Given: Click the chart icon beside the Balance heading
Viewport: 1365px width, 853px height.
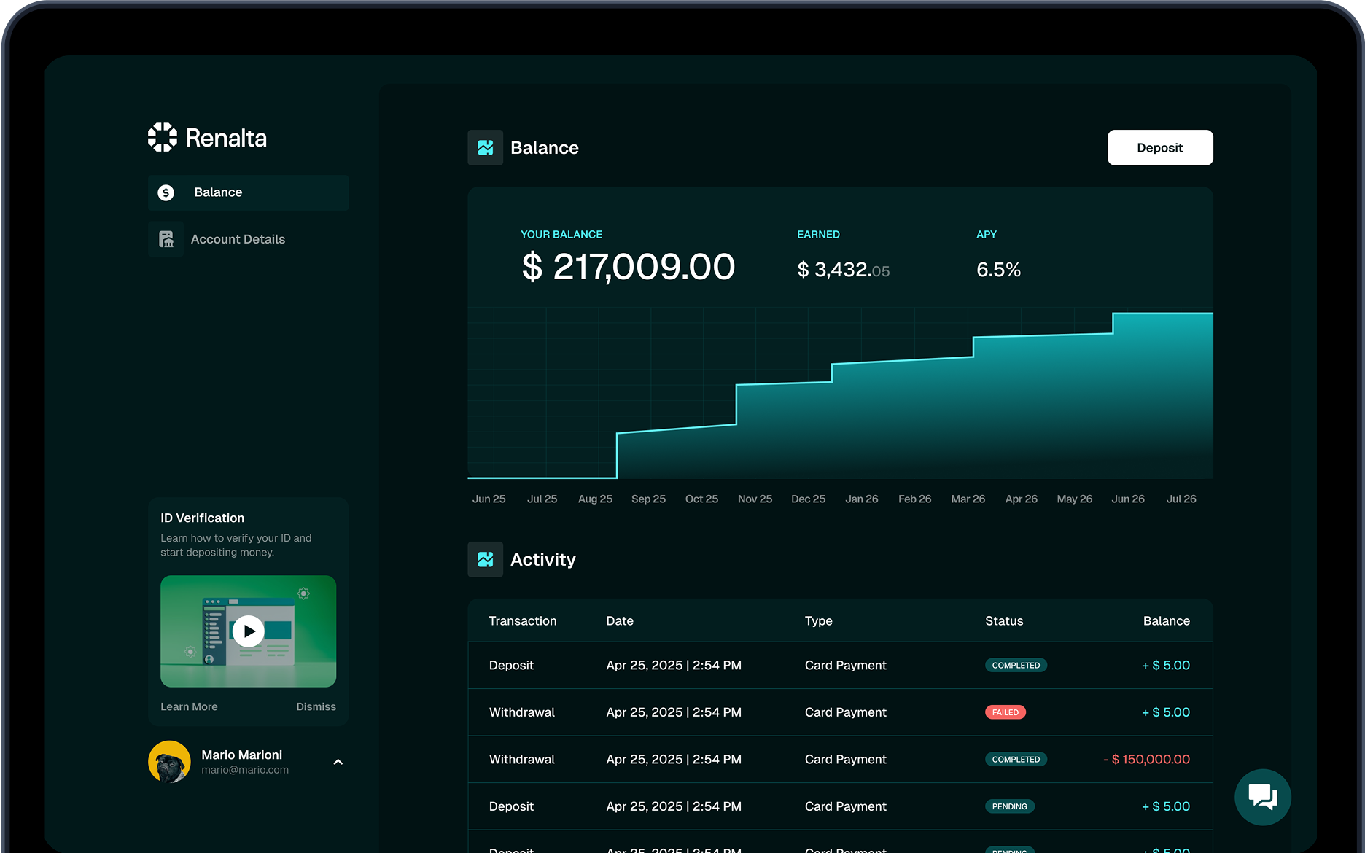Looking at the screenshot, I should 485,147.
